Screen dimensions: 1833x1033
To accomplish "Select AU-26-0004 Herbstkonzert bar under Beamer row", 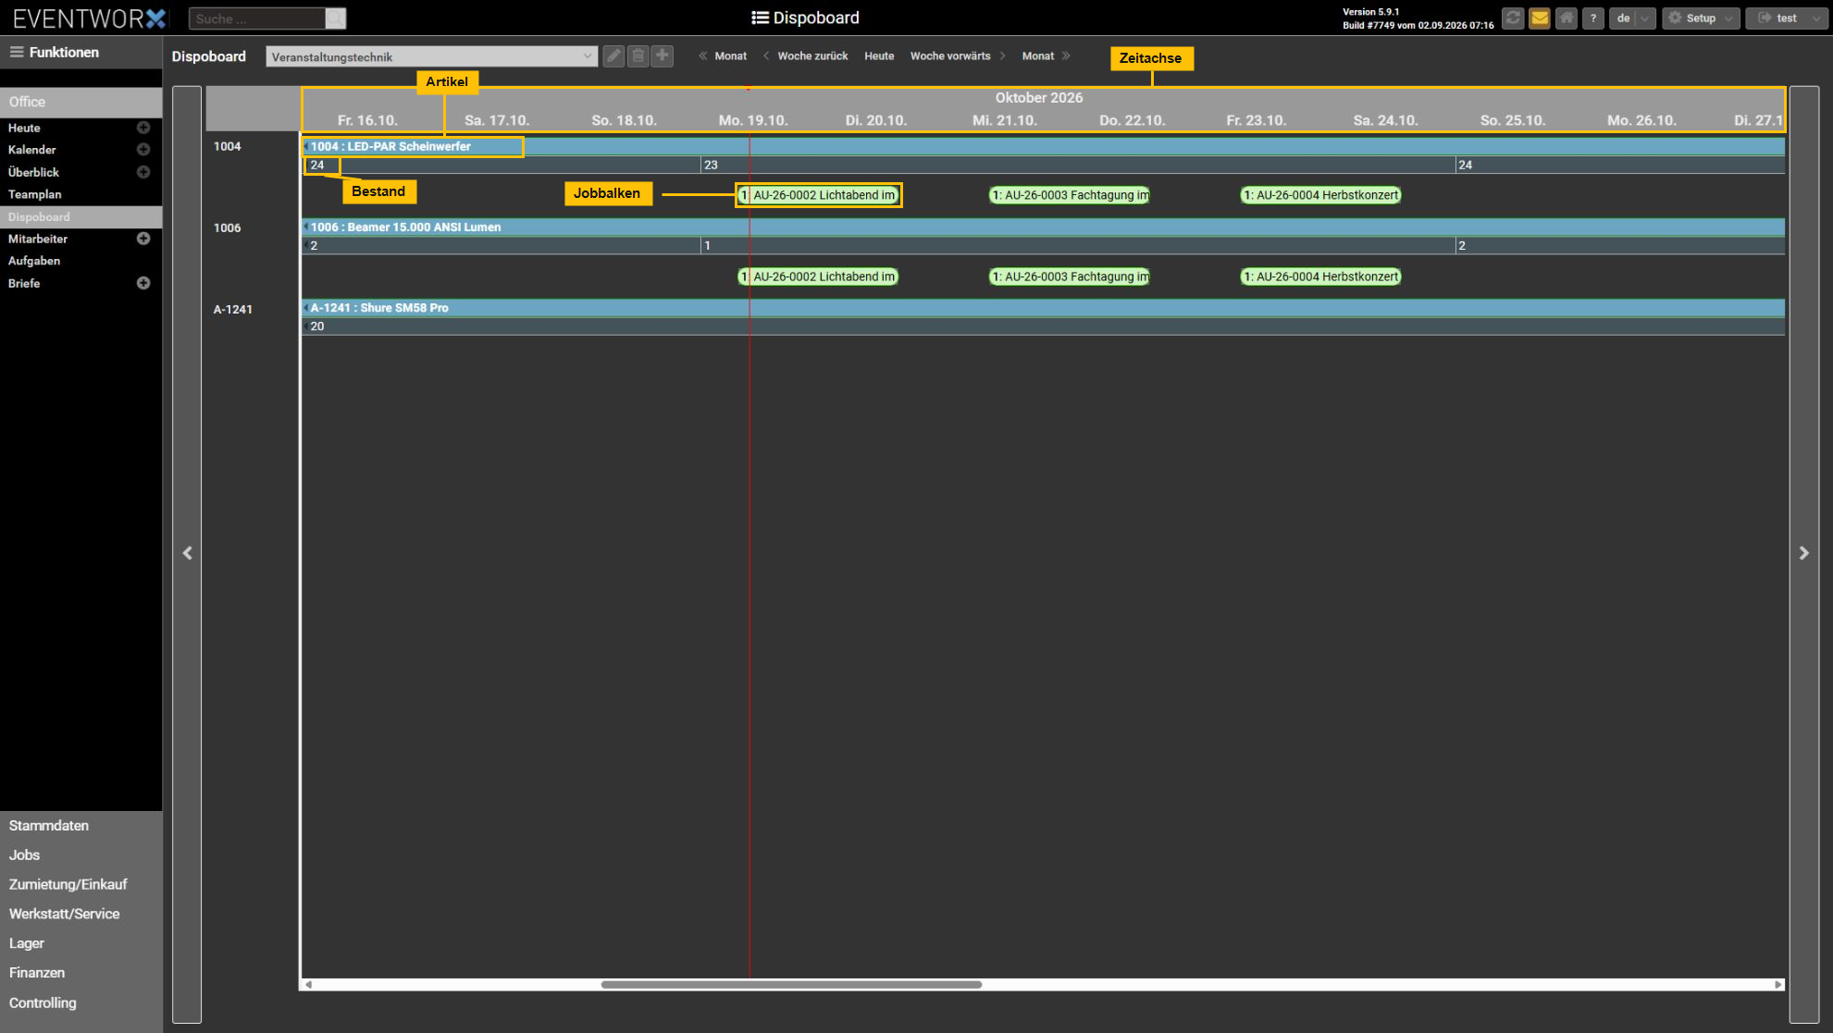I will point(1320,277).
